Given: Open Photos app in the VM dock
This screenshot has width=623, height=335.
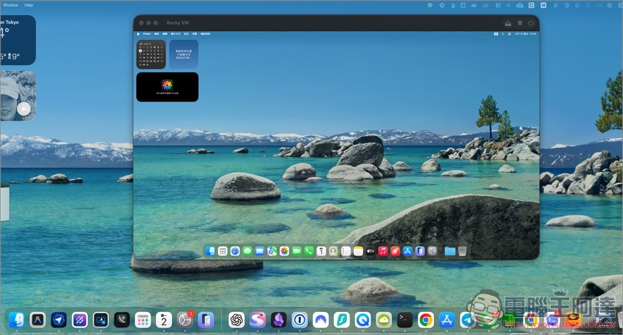Looking at the screenshot, I should (284, 251).
